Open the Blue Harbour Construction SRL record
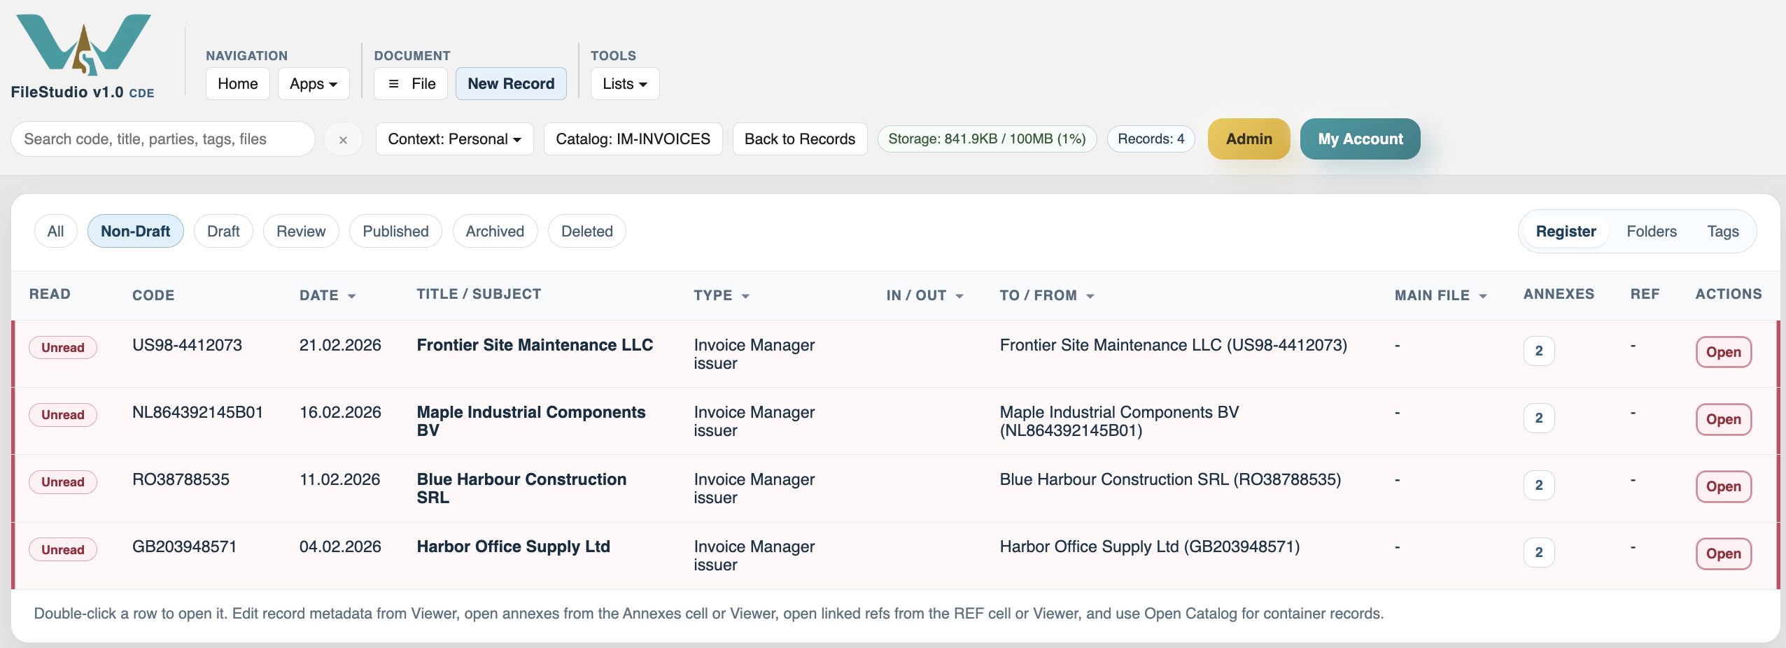Viewport: 1786px width, 648px height. tap(1724, 486)
